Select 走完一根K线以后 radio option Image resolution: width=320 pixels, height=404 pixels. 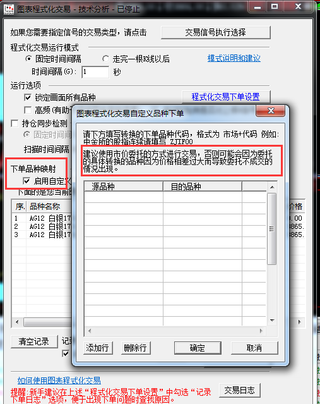pyautogui.click(x=105, y=59)
